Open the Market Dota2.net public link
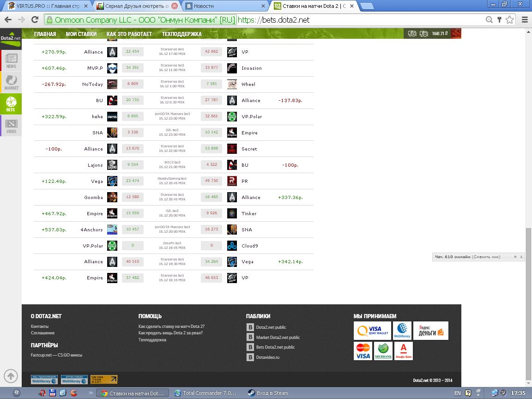This screenshot has width=532, height=399. point(278,337)
